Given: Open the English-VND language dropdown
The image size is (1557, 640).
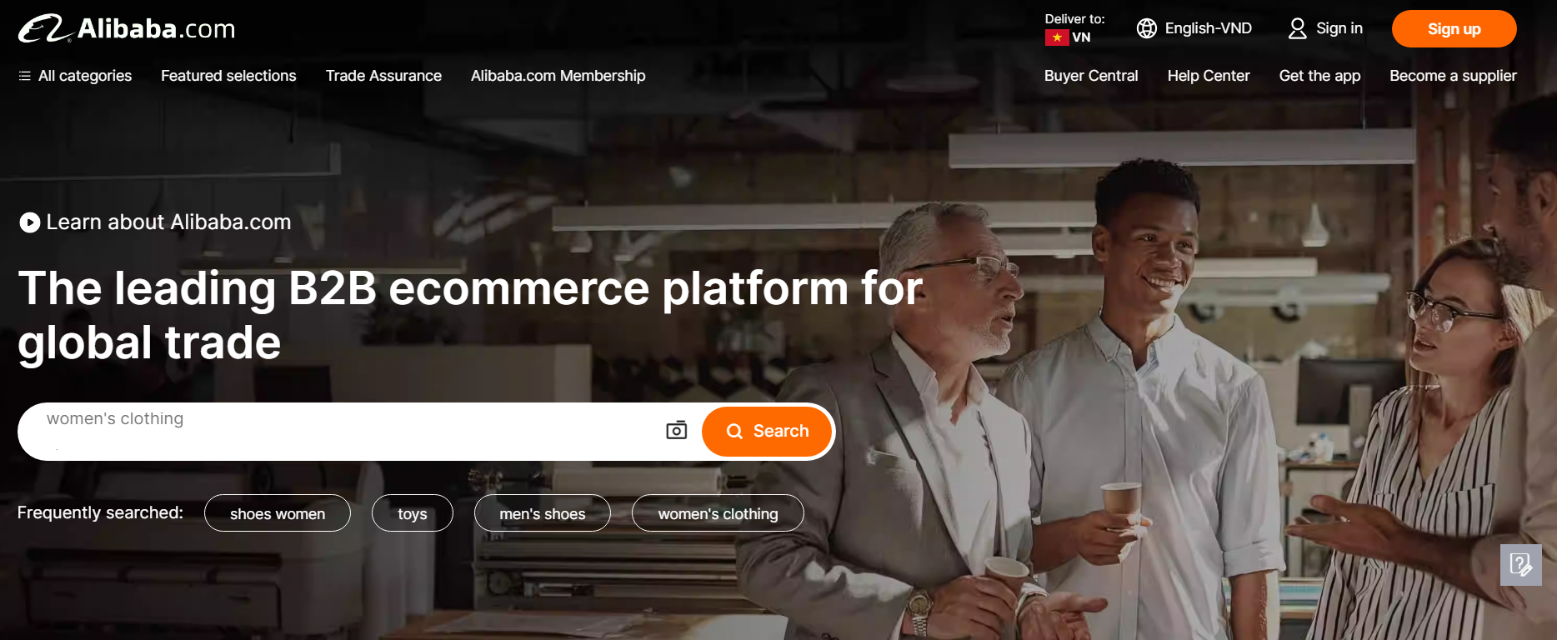Looking at the screenshot, I should pos(1194,28).
